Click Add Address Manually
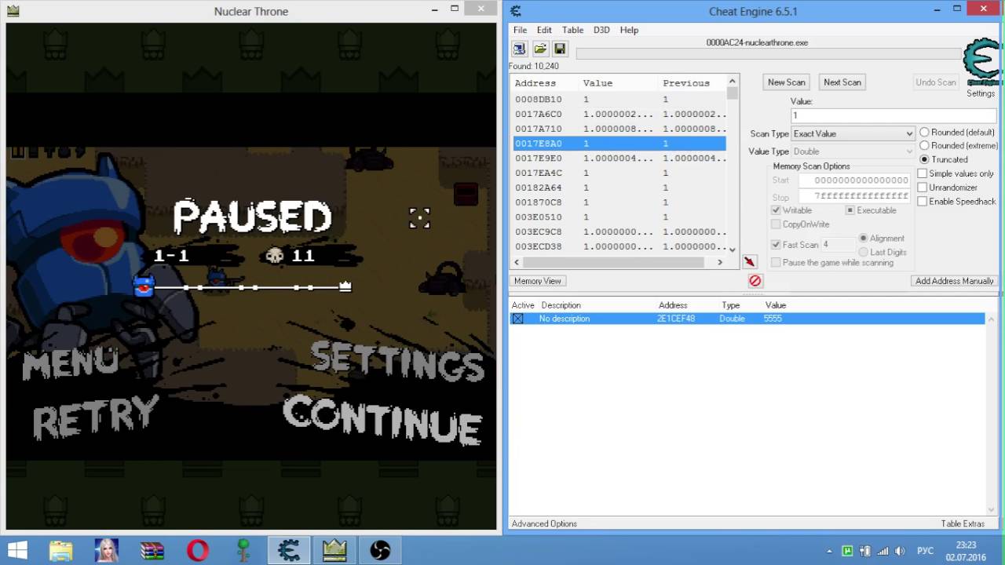Image resolution: width=1005 pixels, height=565 pixels. pyautogui.click(x=954, y=281)
